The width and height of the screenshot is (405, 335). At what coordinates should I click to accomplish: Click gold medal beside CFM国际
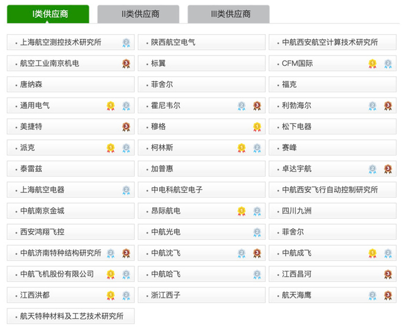point(373,64)
